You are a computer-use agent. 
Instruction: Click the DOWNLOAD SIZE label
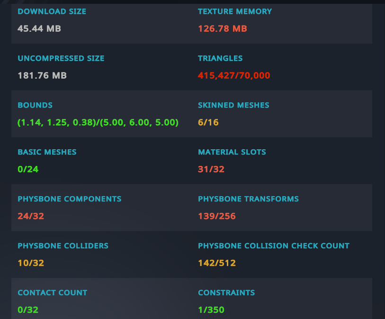52,11
